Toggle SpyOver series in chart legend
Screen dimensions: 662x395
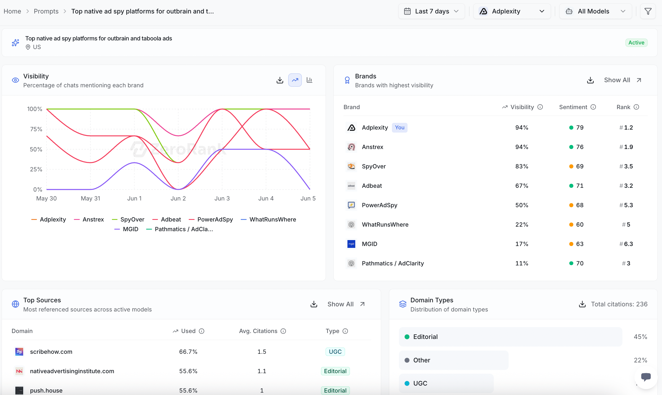(128, 220)
